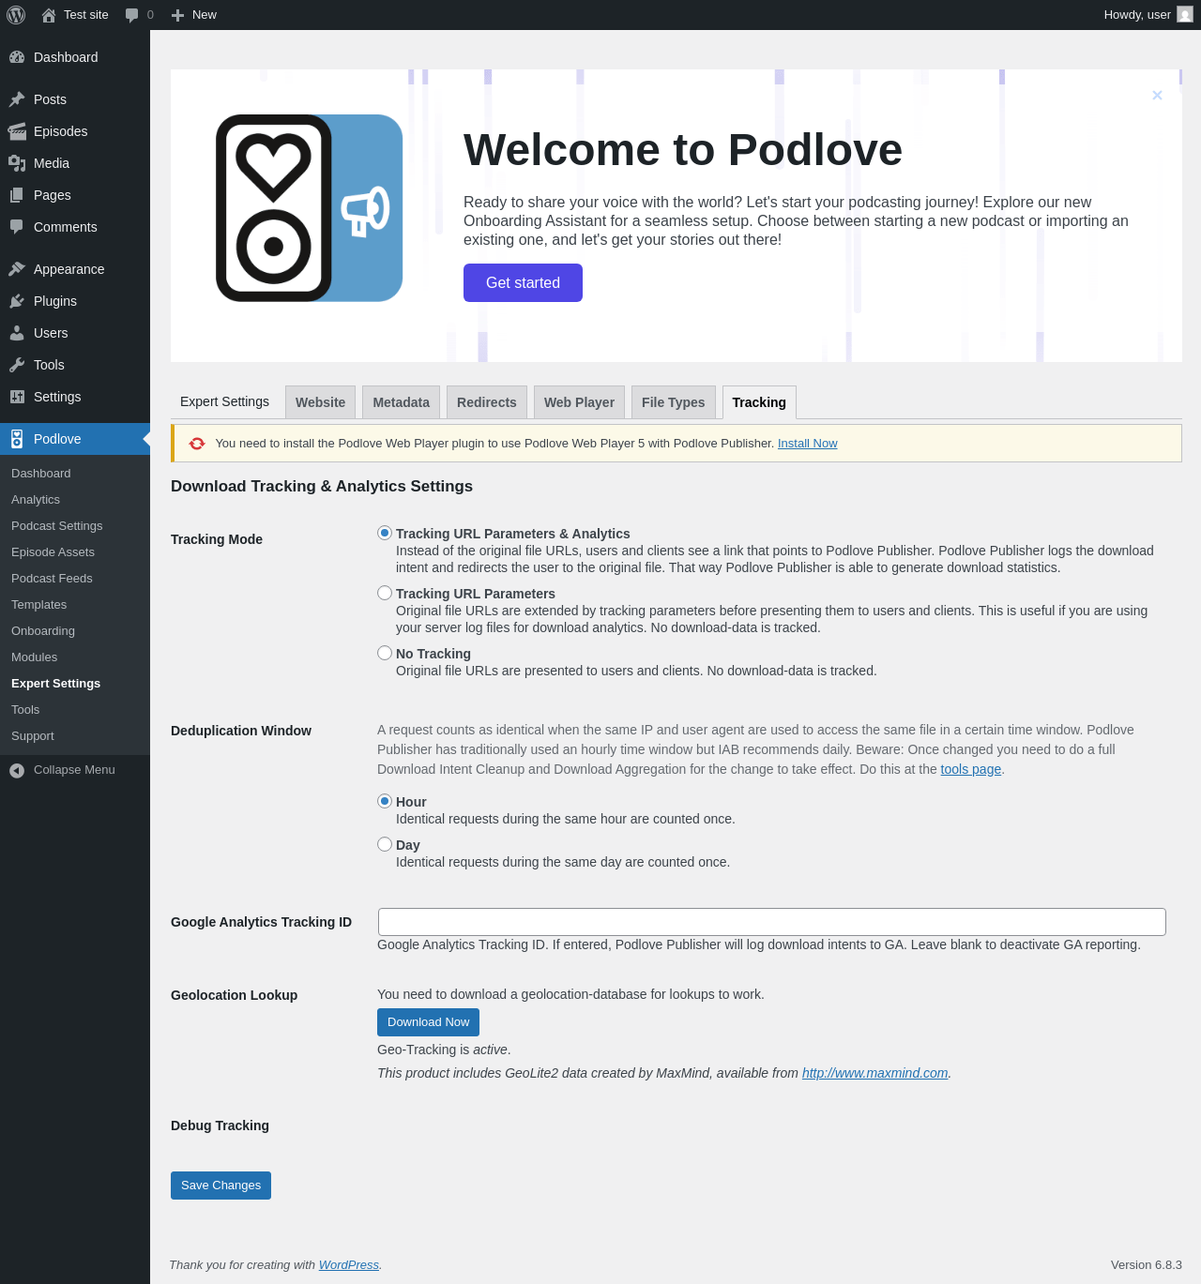Open the New content menu
The image size is (1201, 1284).
coord(194,15)
